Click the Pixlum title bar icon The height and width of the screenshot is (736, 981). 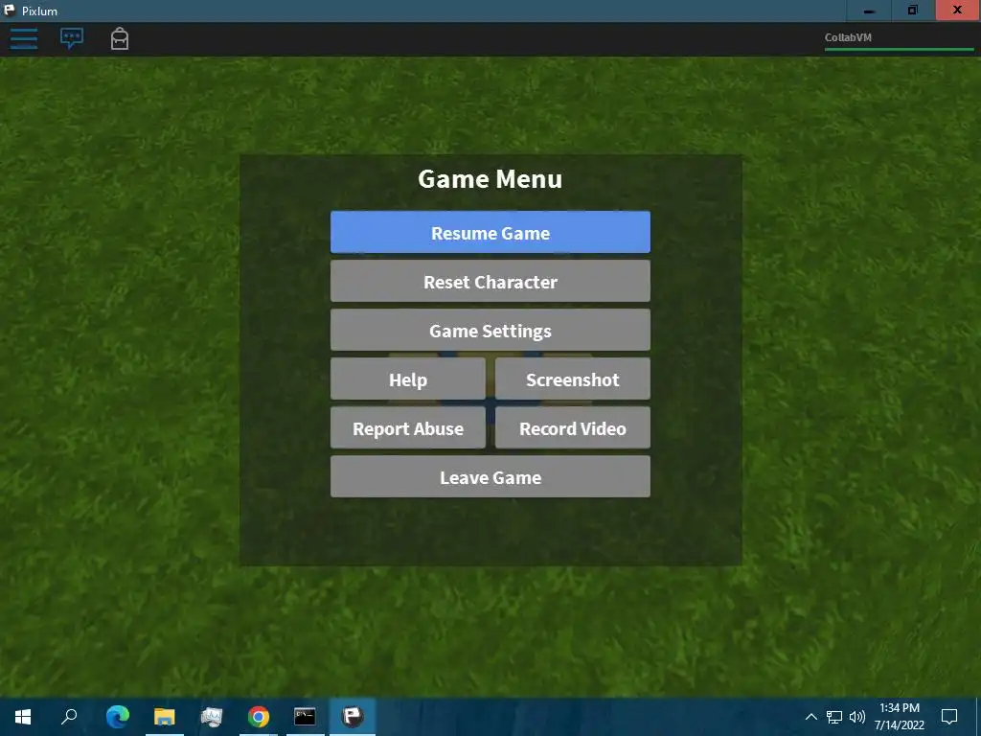pyautogui.click(x=10, y=10)
